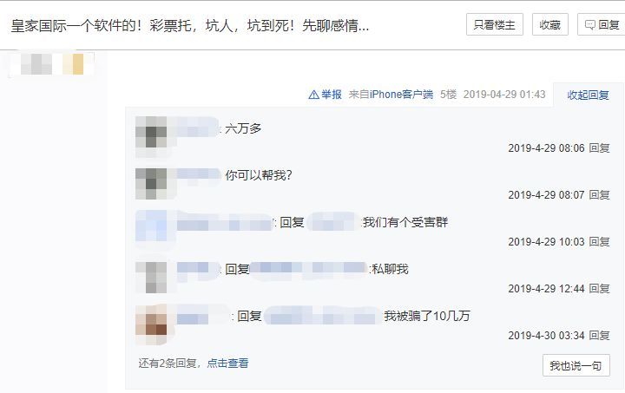The height and width of the screenshot is (393, 625).
Task: Open avatar of the 私聊我 commenter
Action: click(151, 277)
